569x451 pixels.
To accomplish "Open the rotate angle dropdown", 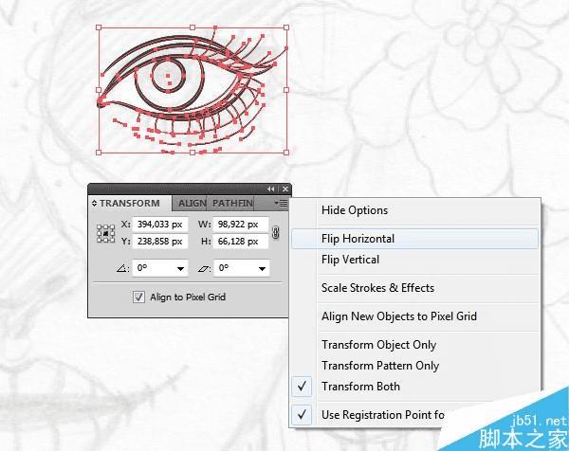I will coord(180,269).
